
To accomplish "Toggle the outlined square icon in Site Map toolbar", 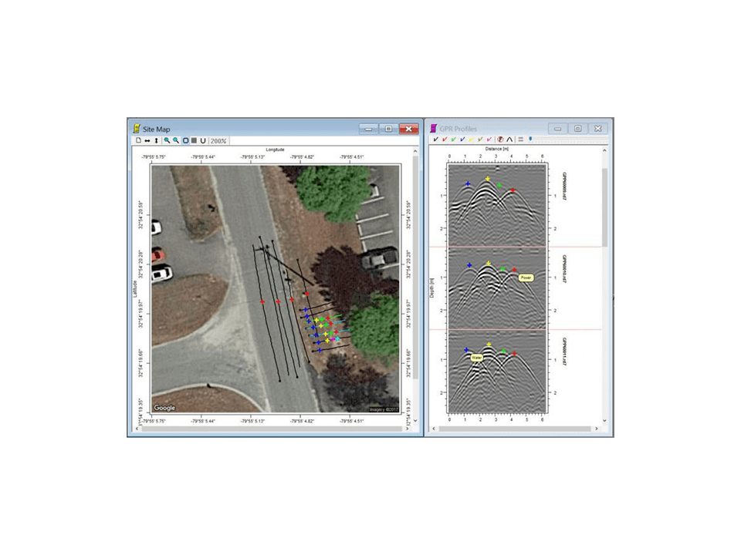I will click(x=186, y=140).
